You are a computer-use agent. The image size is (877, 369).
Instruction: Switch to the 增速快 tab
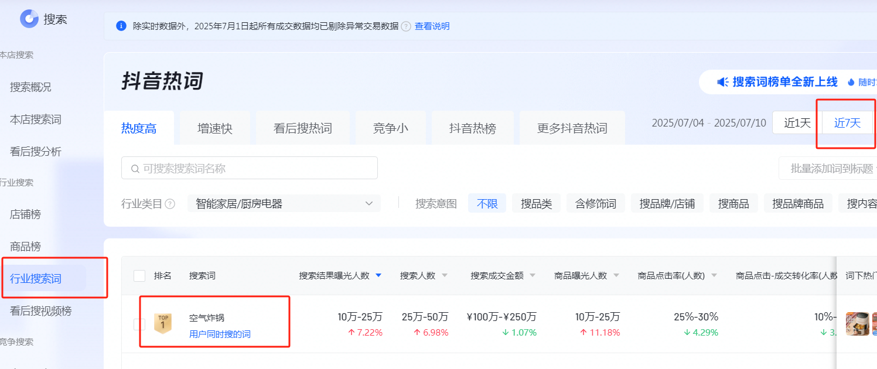pyautogui.click(x=215, y=128)
